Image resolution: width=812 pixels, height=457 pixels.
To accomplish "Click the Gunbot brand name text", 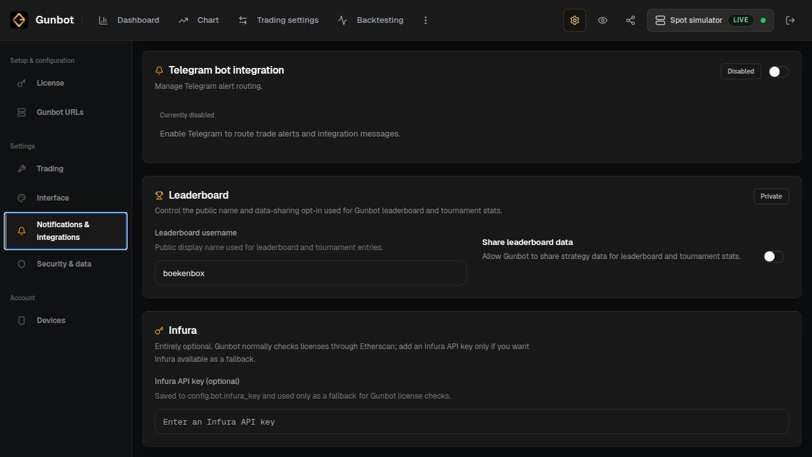I will (x=55, y=20).
